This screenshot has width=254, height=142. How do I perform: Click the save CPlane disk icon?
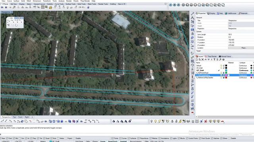point(46,7)
